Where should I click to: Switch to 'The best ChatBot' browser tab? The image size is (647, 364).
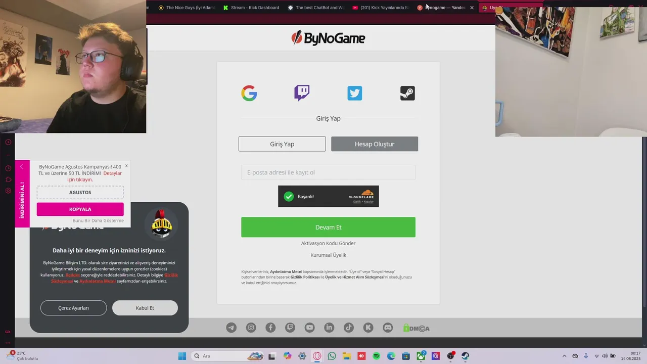point(316,8)
